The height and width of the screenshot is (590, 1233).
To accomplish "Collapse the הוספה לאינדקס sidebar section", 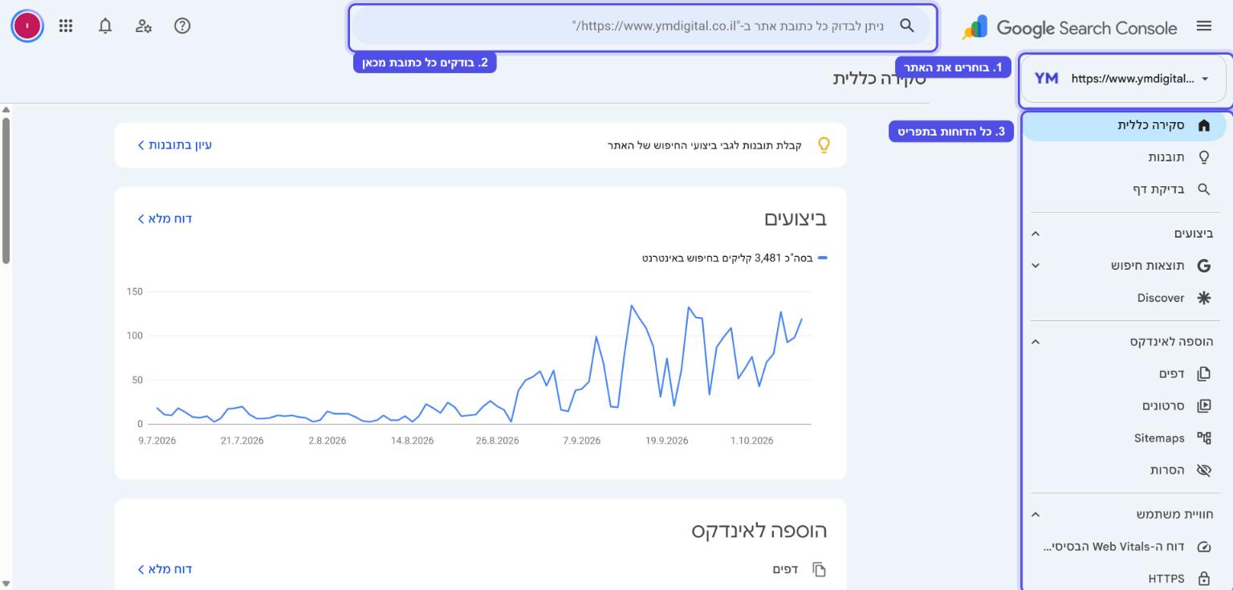I will [x=1036, y=342].
